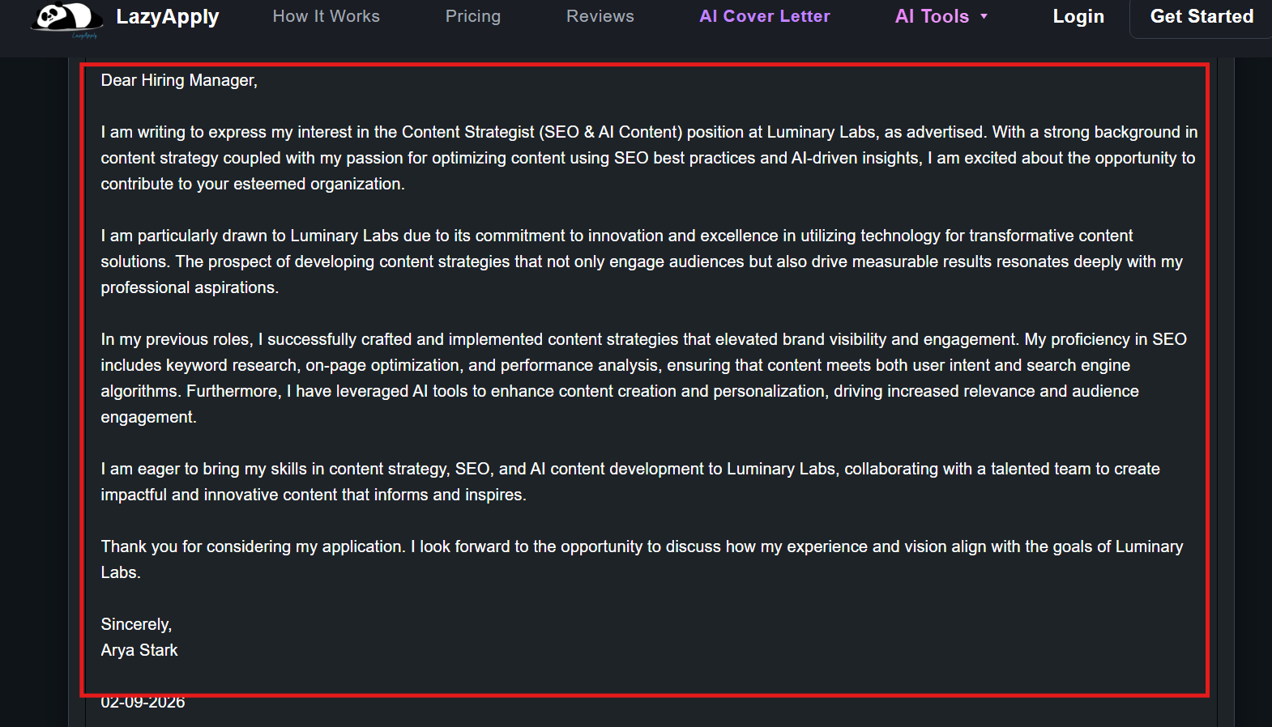Click the paragraph starting 'I am writing to express'
This screenshot has height=727, width=1272.
click(x=648, y=158)
